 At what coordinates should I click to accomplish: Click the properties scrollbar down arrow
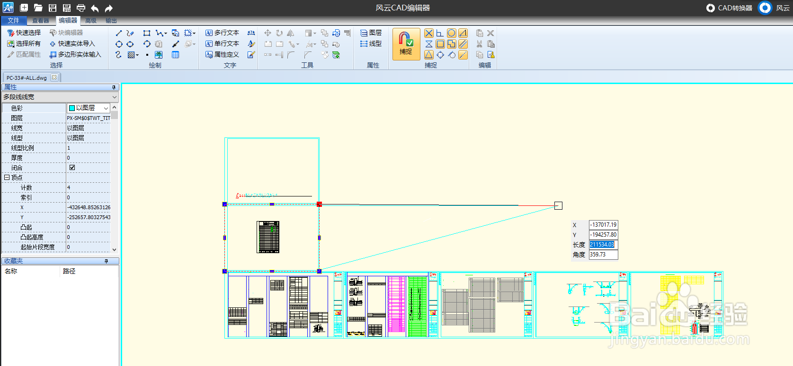[x=114, y=249]
